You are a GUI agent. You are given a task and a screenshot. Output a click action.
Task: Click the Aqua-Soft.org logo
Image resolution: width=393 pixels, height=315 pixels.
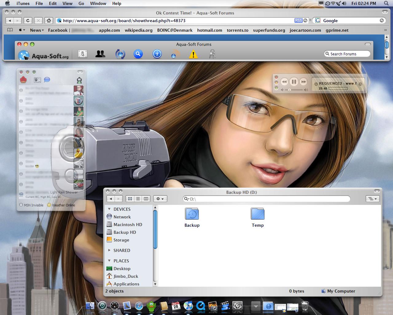(x=43, y=55)
